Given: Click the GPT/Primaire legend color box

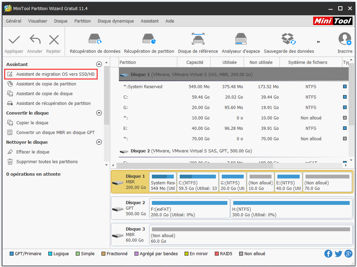Looking at the screenshot, I should [11, 253].
